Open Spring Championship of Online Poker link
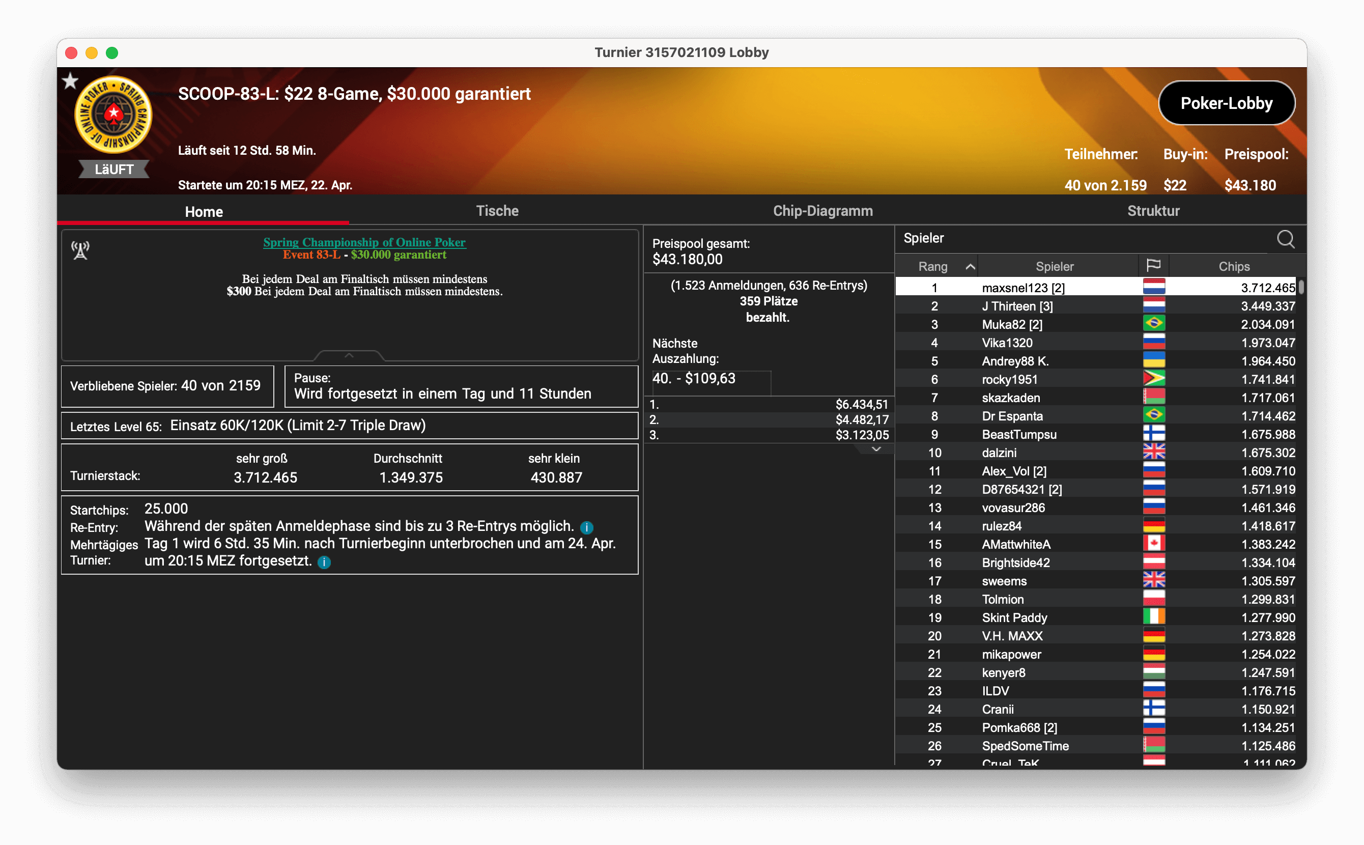This screenshot has height=845, width=1364. [364, 242]
